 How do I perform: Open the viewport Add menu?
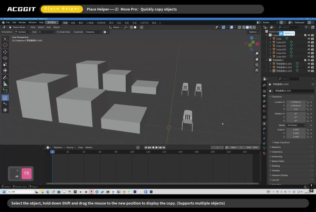pyautogui.click(x=48, y=27)
